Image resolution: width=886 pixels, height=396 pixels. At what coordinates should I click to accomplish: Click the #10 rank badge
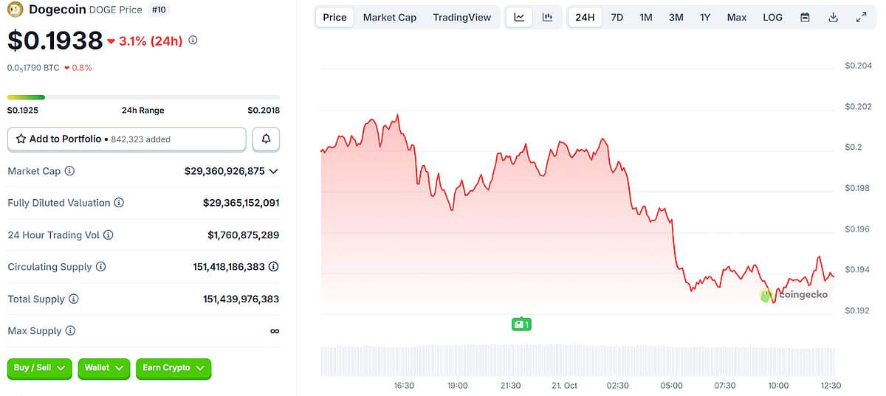pos(158,10)
